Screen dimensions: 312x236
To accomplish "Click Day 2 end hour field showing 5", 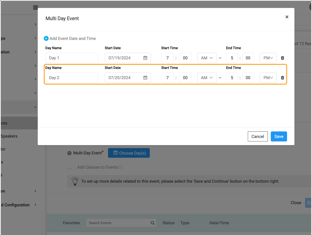I will click(232, 78).
